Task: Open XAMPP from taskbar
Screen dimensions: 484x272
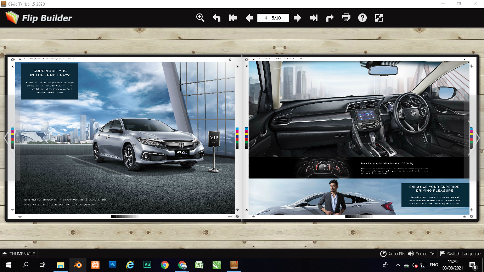Action: coord(95,265)
